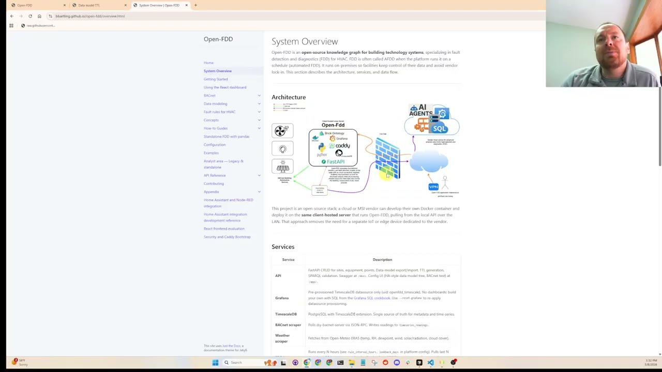
Task: Open the apps grid in bookmarks bar
Action: pyautogui.click(x=11, y=25)
